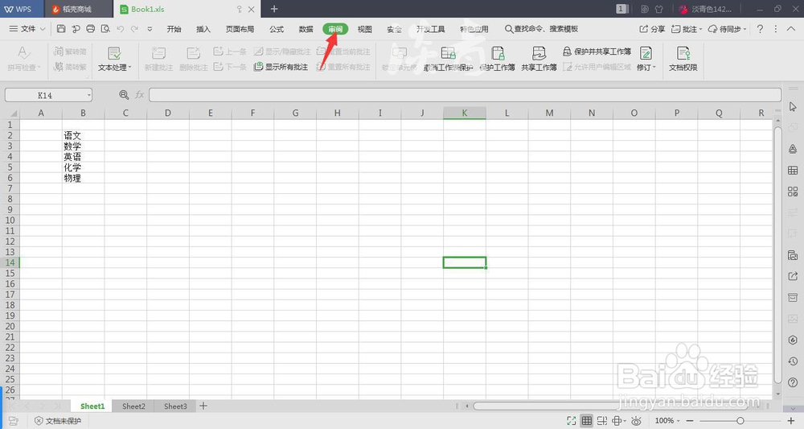Open the 开发工具 ribbon tab

coord(430,29)
